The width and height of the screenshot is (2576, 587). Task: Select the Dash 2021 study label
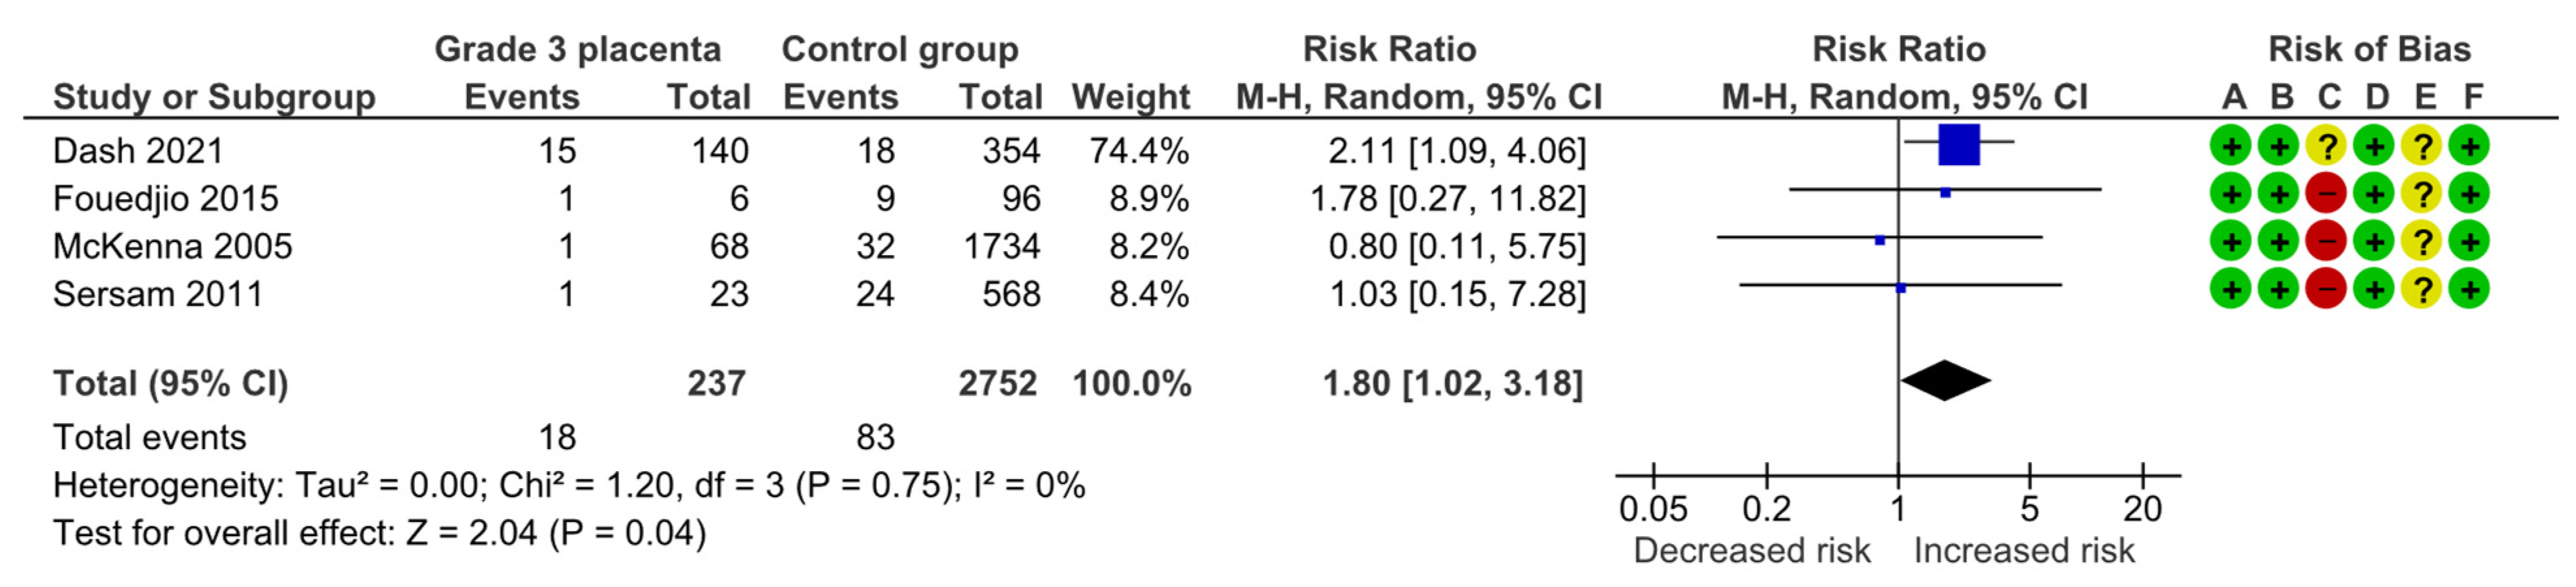click(x=138, y=151)
